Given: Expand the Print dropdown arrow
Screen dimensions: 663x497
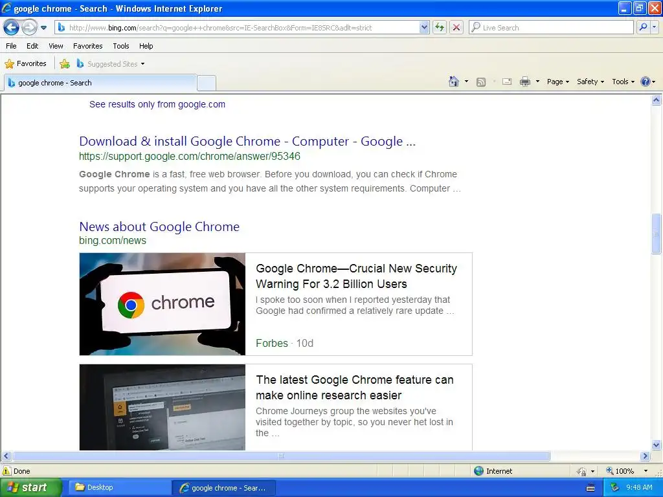Looking at the screenshot, I should 537,82.
